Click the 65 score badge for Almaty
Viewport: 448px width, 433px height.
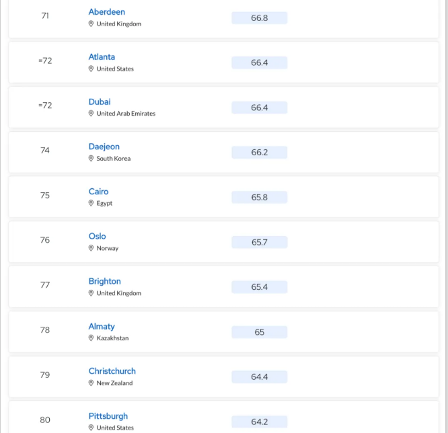click(260, 332)
